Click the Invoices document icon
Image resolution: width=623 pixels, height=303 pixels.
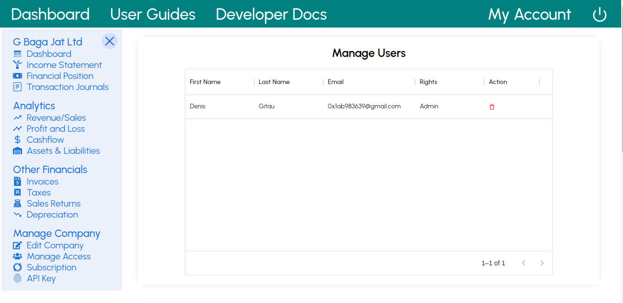point(17,182)
